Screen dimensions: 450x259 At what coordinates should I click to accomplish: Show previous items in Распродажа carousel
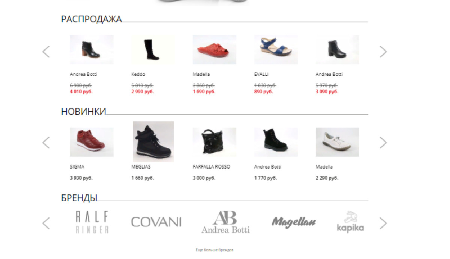[x=46, y=51]
